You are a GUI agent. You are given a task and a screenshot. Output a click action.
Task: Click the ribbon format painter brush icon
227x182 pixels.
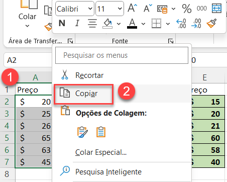pyautogui.click(x=49, y=27)
